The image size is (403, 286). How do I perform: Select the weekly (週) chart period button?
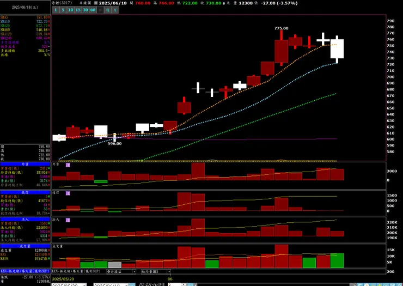pos(108,10)
